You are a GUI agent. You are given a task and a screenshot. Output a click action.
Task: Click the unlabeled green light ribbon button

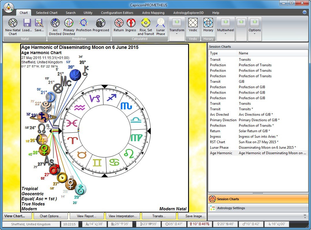click(241, 29)
